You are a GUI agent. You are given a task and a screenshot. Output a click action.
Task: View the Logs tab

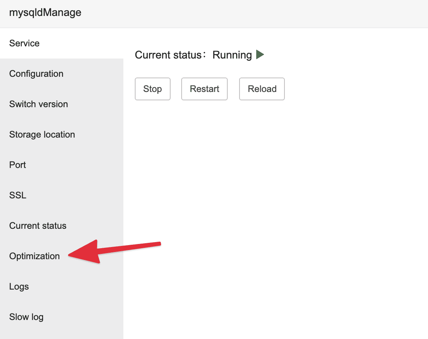pyautogui.click(x=19, y=287)
